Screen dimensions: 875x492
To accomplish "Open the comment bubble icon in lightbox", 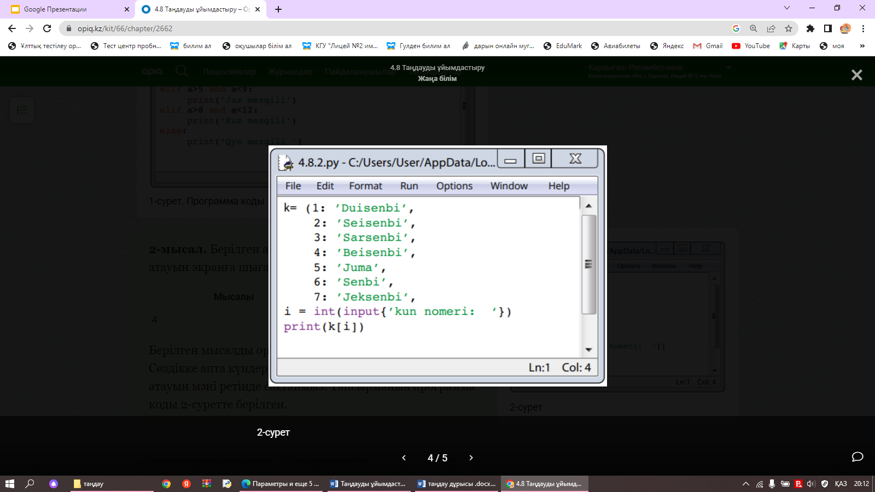I will click(857, 457).
